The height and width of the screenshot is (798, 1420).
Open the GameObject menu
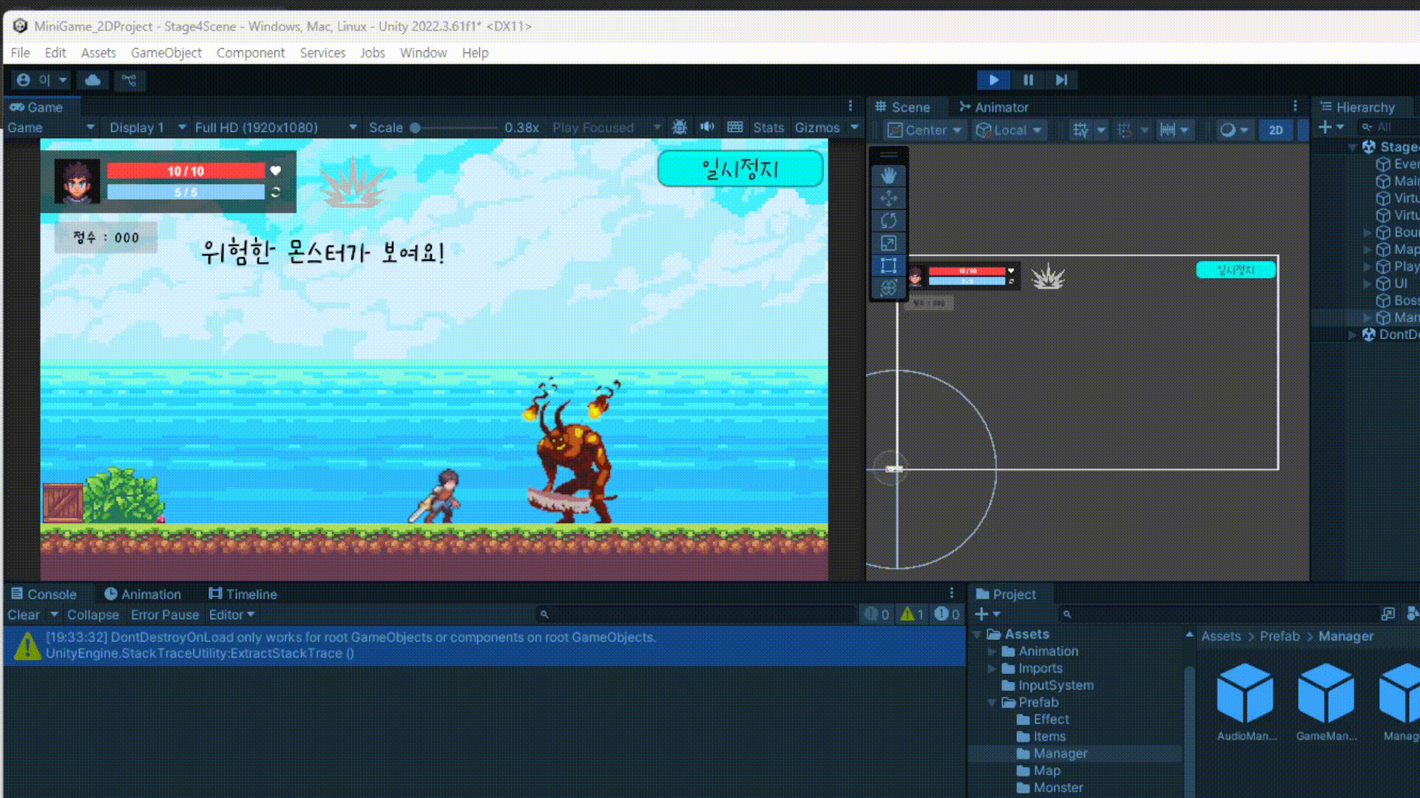(x=166, y=52)
